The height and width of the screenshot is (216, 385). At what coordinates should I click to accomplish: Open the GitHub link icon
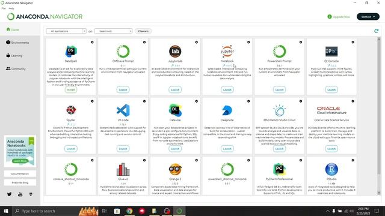click(31, 194)
